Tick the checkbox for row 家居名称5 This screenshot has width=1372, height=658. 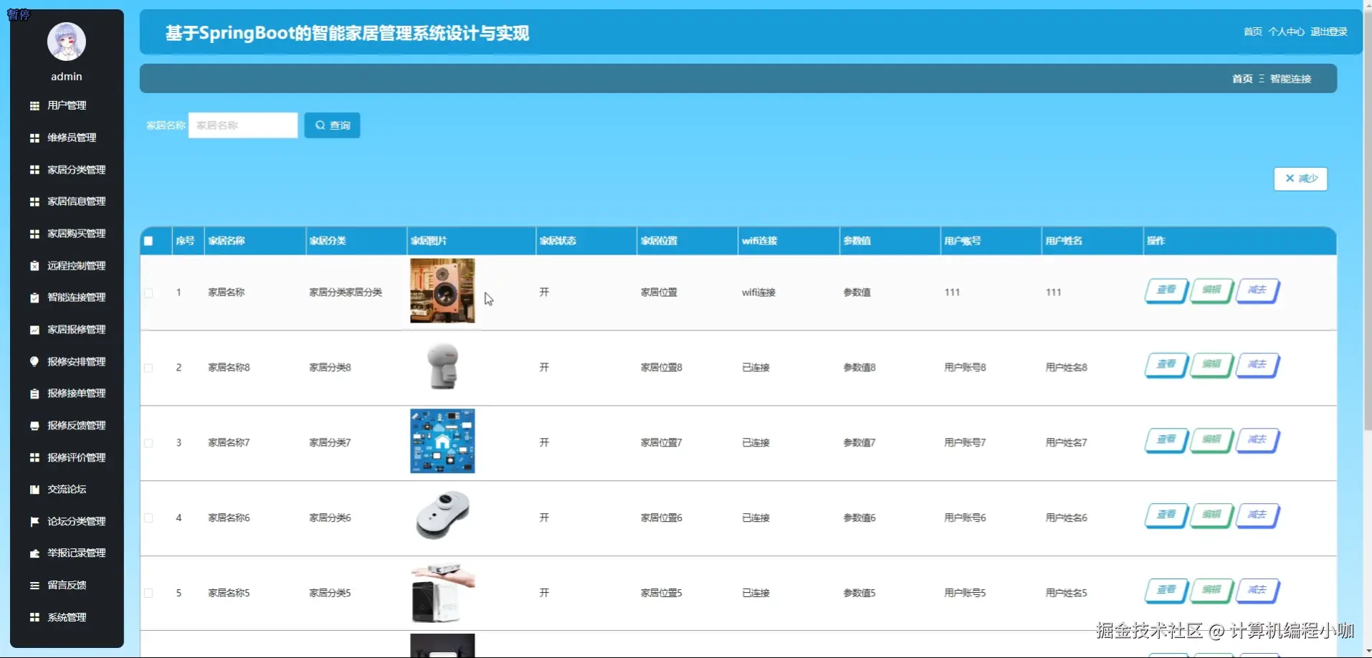(x=148, y=593)
